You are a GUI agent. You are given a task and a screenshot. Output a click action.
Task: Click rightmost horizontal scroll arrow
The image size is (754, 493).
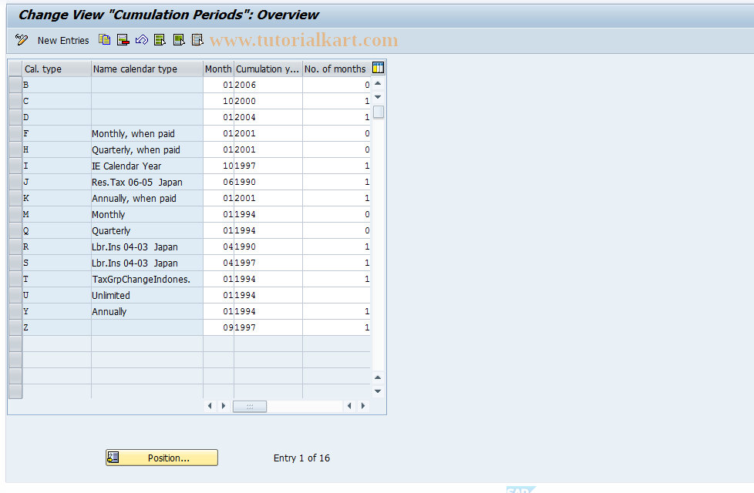coord(363,406)
